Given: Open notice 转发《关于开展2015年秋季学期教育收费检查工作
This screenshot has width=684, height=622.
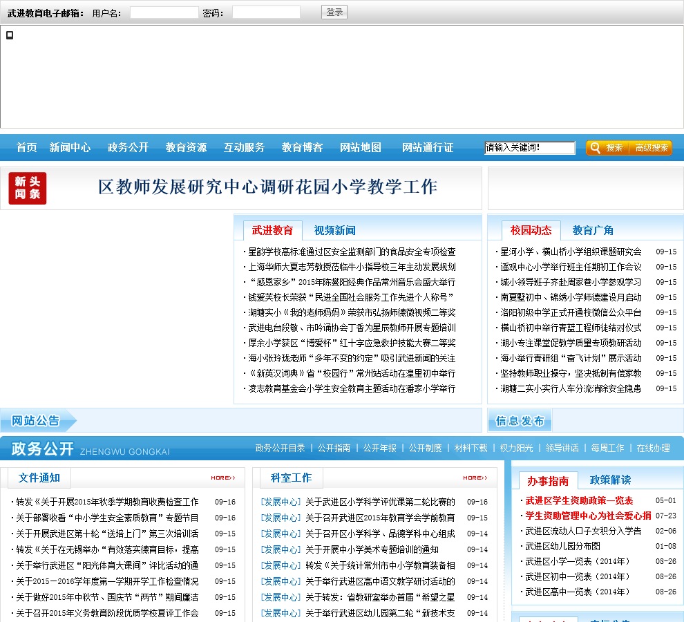Looking at the screenshot, I should 107,502.
